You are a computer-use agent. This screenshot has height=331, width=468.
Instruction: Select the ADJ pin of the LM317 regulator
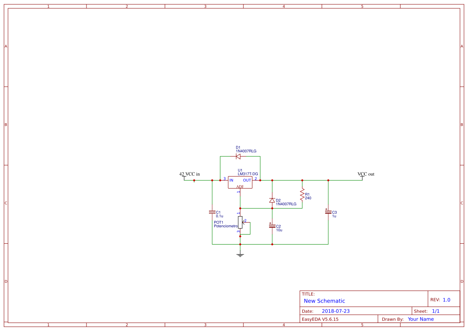[240, 187]
